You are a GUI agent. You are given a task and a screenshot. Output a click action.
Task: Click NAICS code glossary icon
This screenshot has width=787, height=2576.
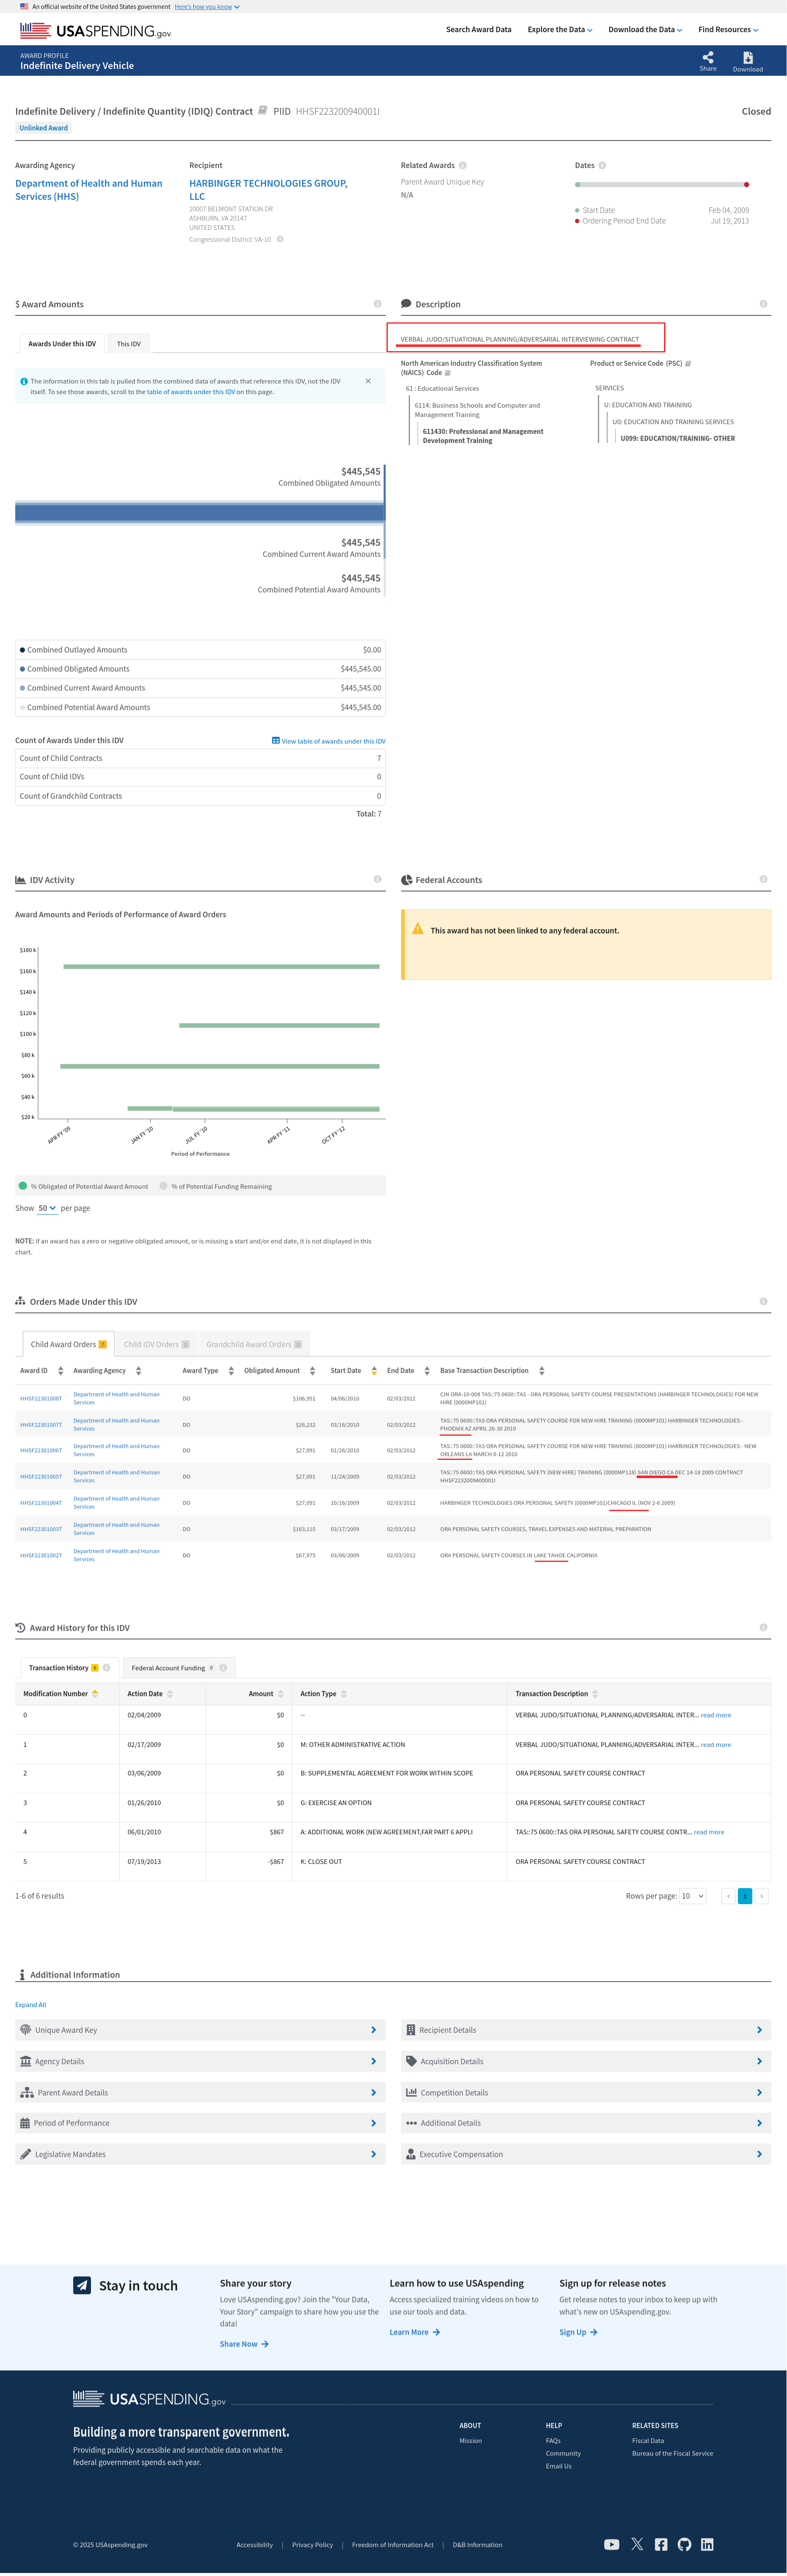coord(448,373)
